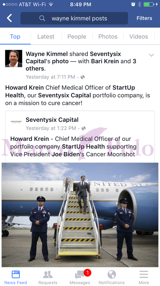Tap Wayne Kimmel profile picture
The image size is (160, 286).
[14, 59]
